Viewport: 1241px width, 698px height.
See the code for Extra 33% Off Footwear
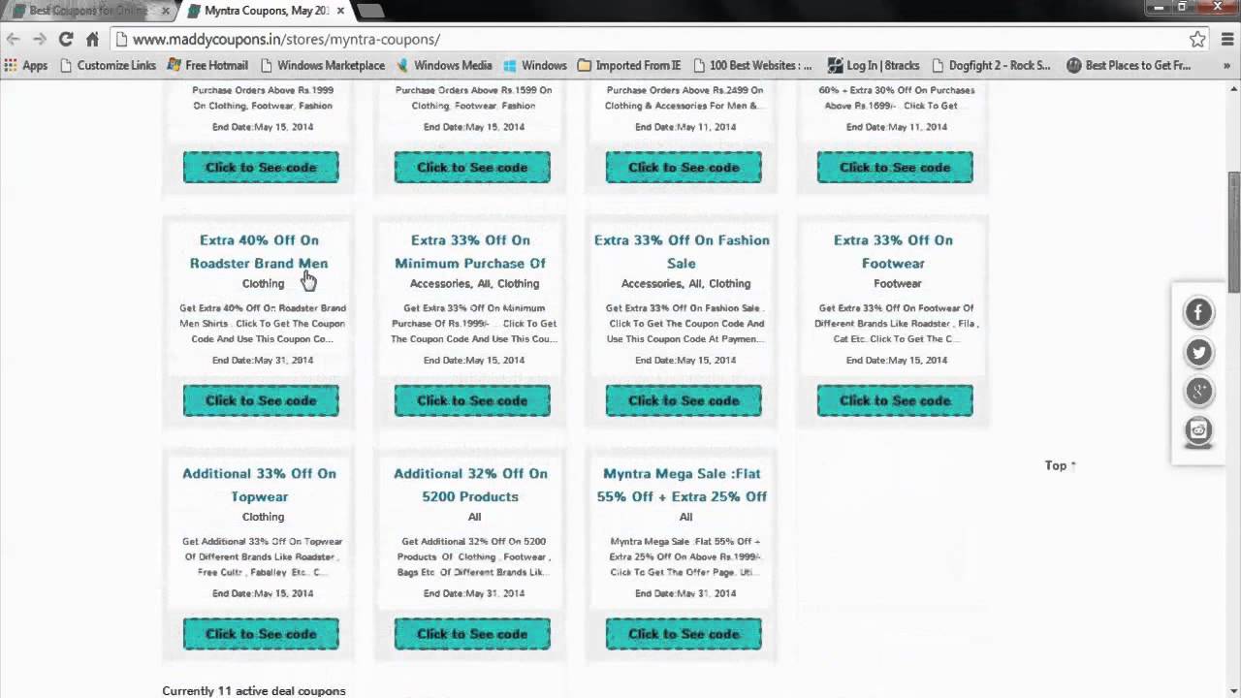[895, 400]
